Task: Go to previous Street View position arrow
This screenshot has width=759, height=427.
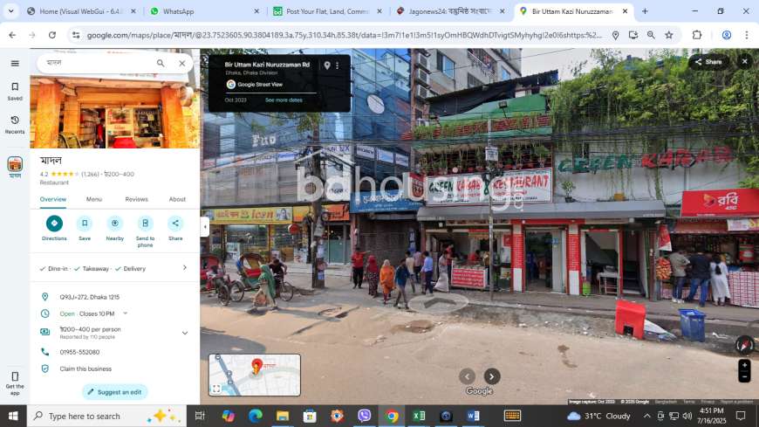Action: (x=467, y=376)
